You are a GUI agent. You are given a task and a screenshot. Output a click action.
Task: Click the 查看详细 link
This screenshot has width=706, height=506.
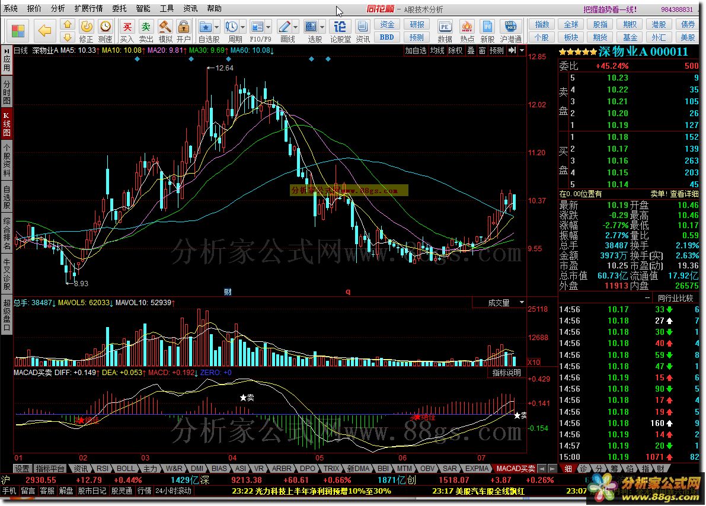point(685,194)
